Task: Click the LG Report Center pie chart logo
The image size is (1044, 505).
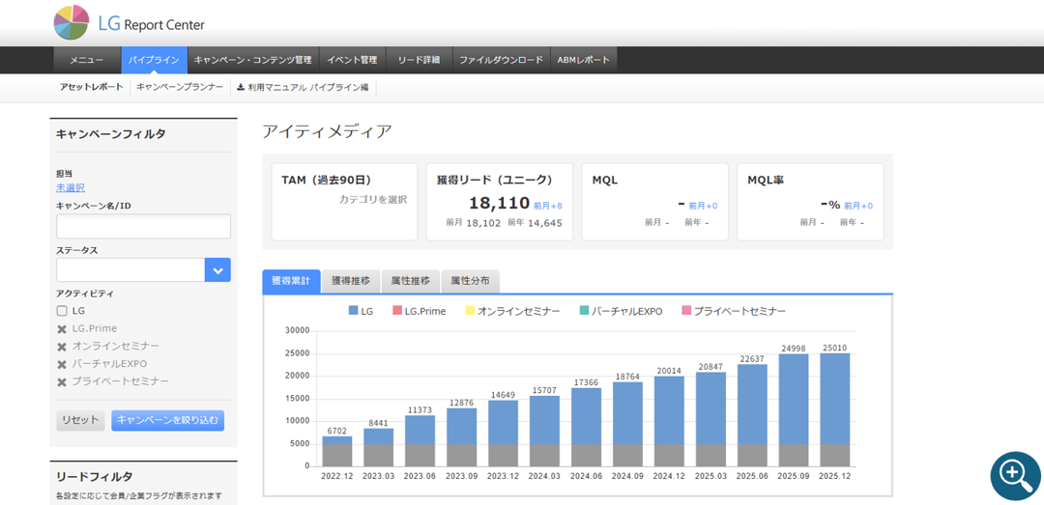Action: (72, 22)
